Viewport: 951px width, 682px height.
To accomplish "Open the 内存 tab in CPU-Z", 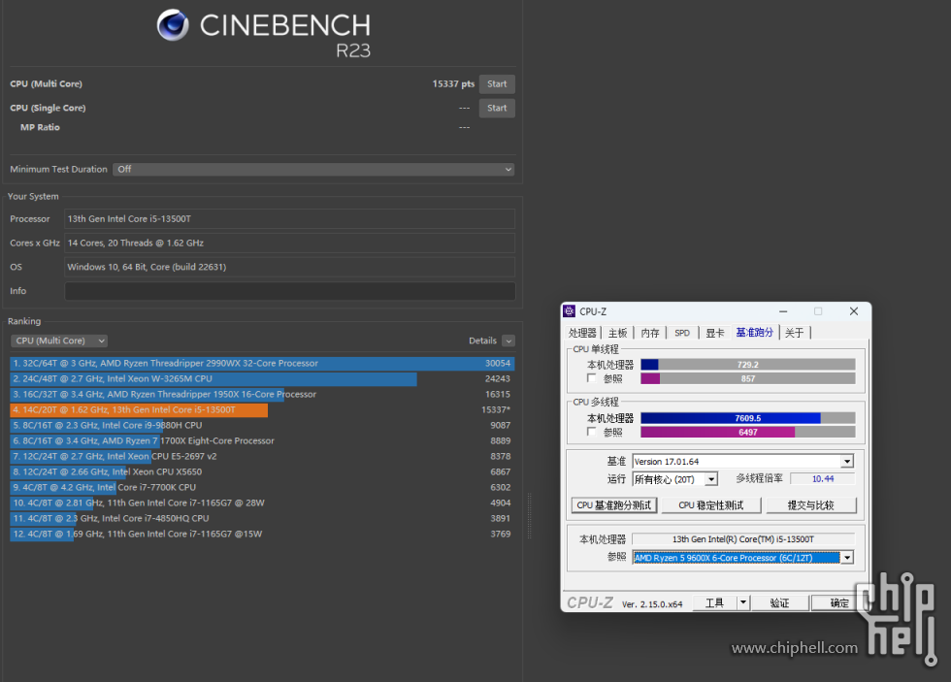I will (x=650, y=333).
